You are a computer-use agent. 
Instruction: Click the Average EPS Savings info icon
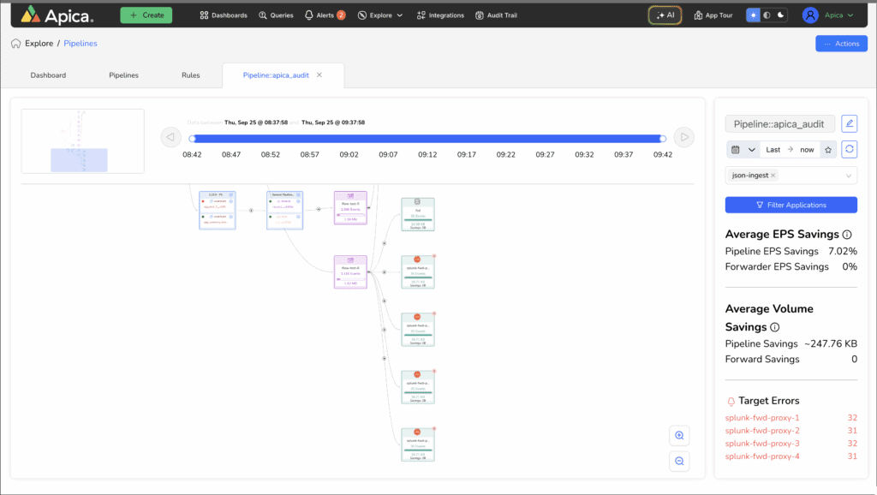pos(847,232)
